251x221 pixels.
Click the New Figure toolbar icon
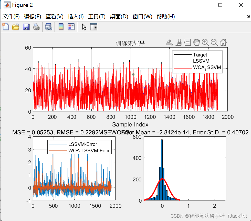point(6,27)
